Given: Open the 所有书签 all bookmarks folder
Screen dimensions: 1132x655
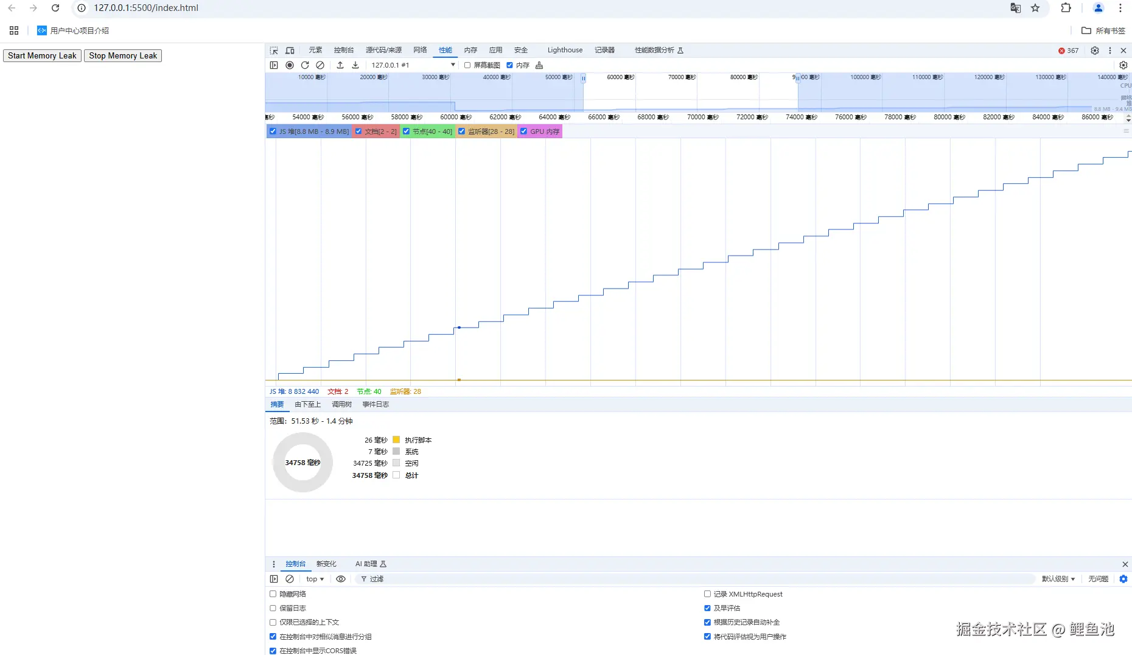Looking at the screenshot, I should 1103,30.
